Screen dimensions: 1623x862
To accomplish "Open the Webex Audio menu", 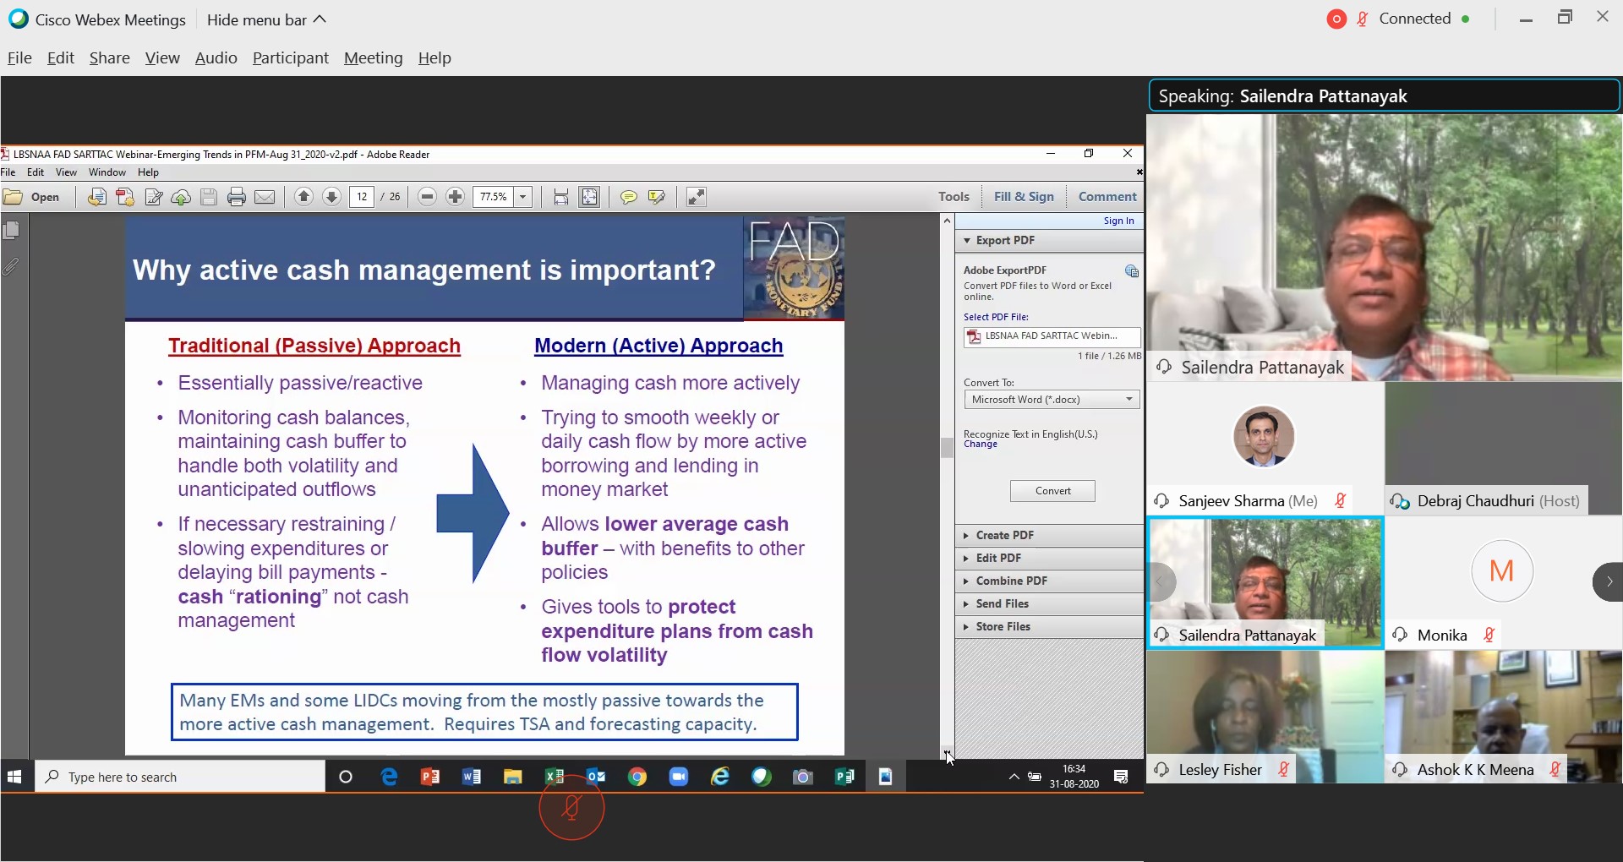I will coord(216,57).
